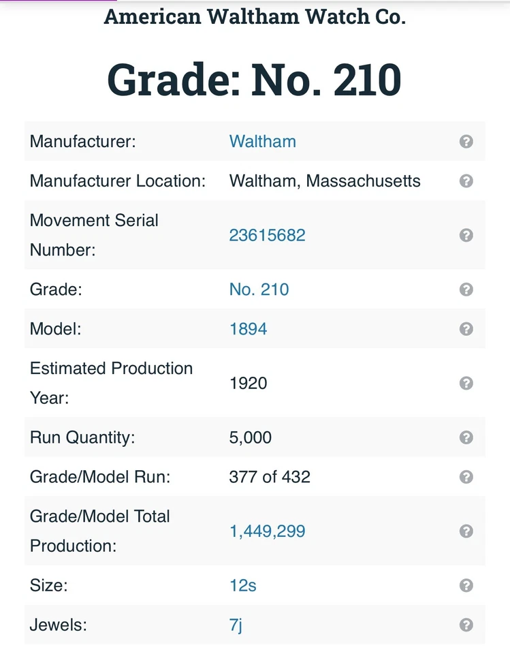Show Run Quantity help tooltip icon

466,437
